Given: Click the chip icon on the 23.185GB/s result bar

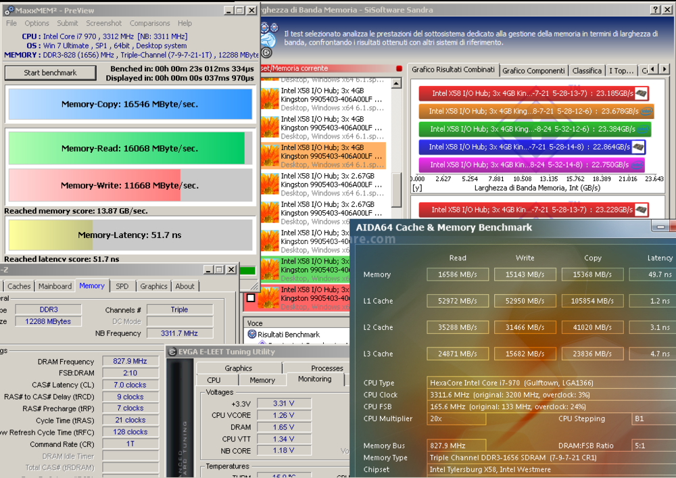Looking at the screenshot, I should click(x=641, y=93).
